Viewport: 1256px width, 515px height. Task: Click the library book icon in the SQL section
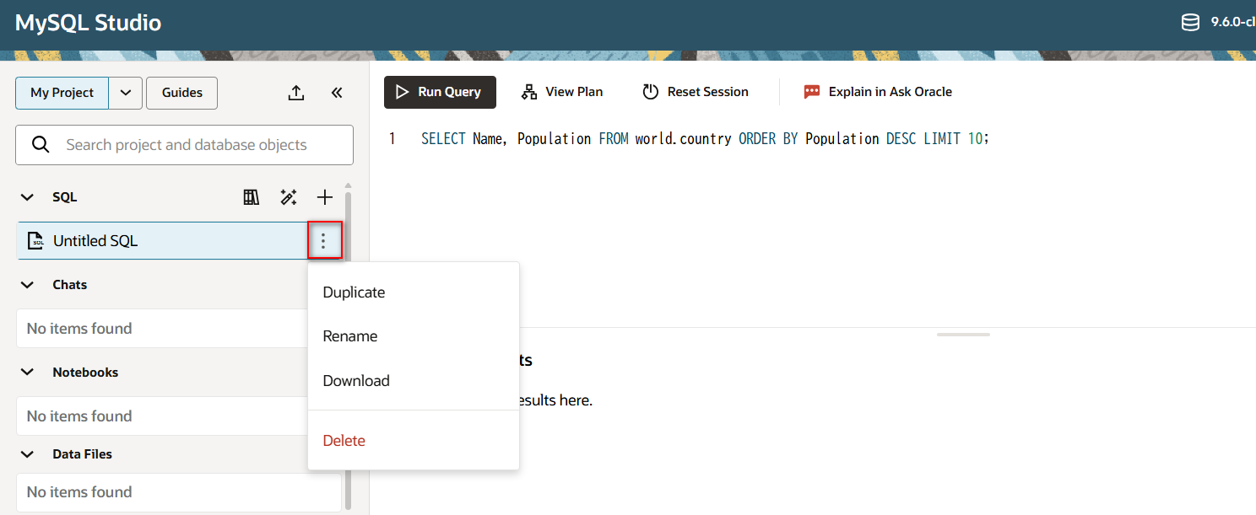(251, 197)
